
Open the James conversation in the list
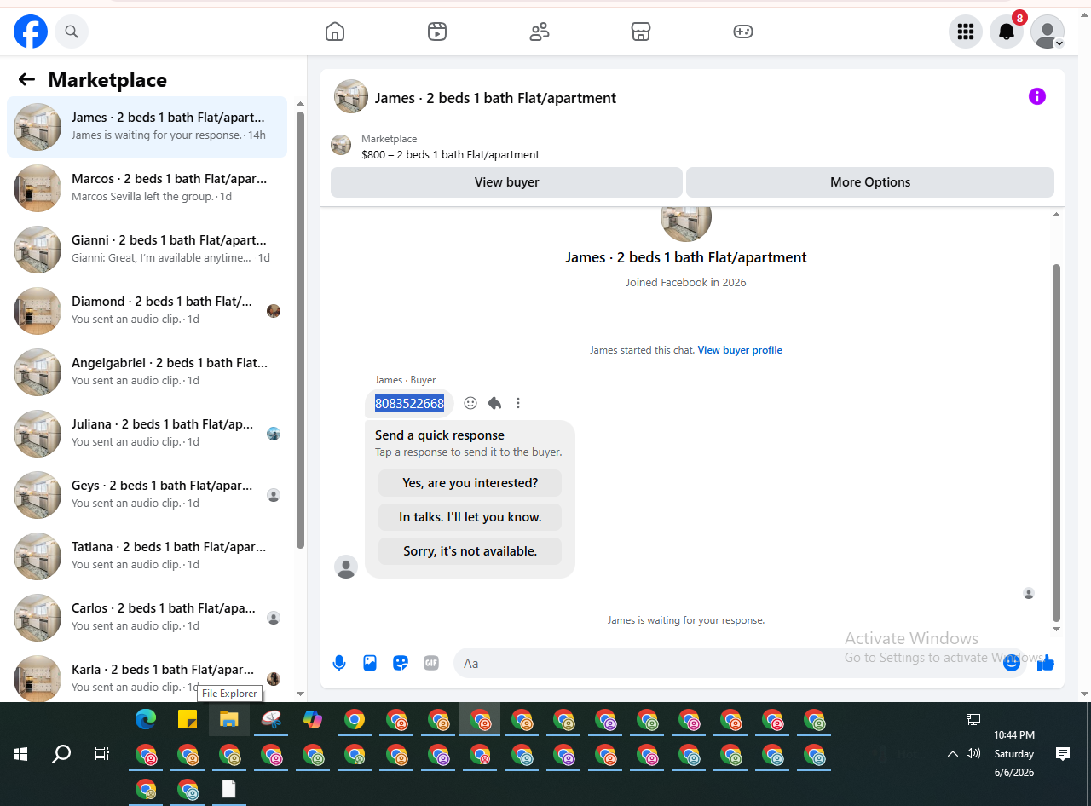147,127
